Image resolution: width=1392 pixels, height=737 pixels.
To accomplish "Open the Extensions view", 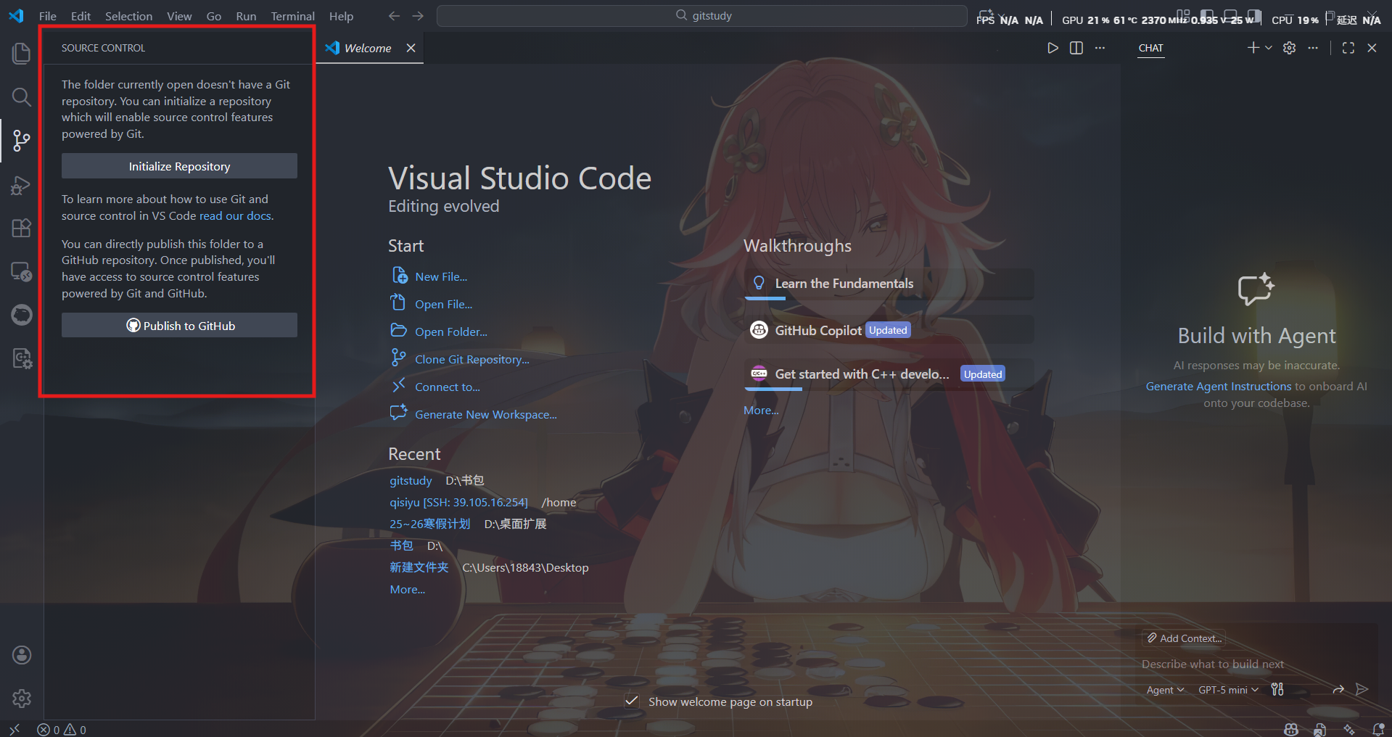I will pos(22,228).
